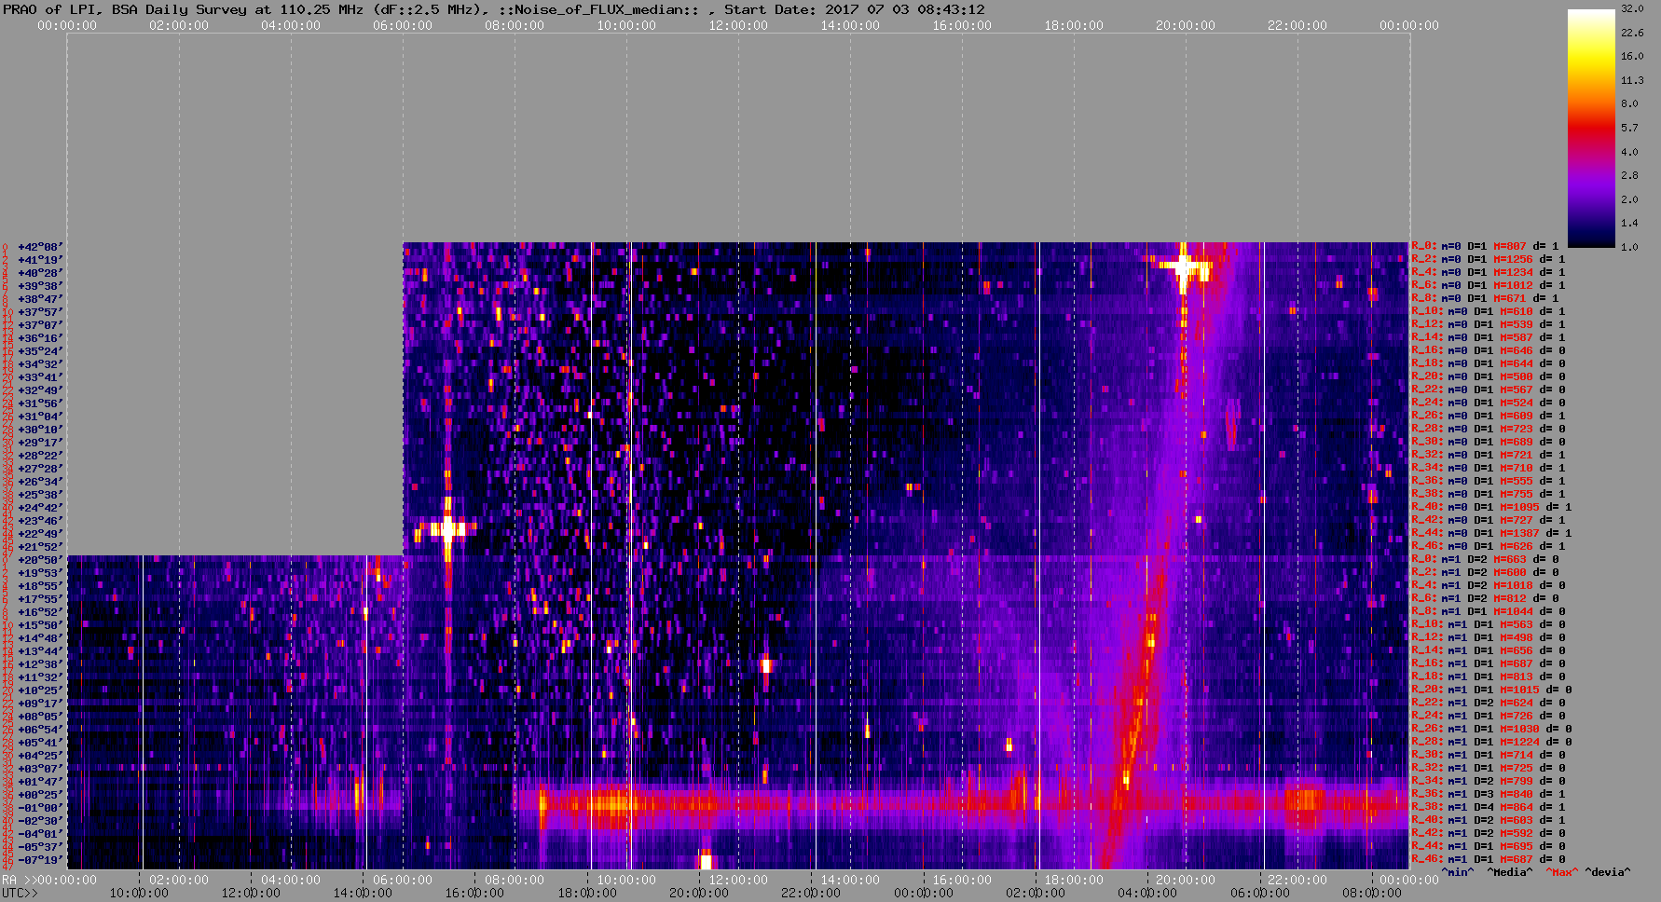Click the declination label '+30°10''

[40, 430]
